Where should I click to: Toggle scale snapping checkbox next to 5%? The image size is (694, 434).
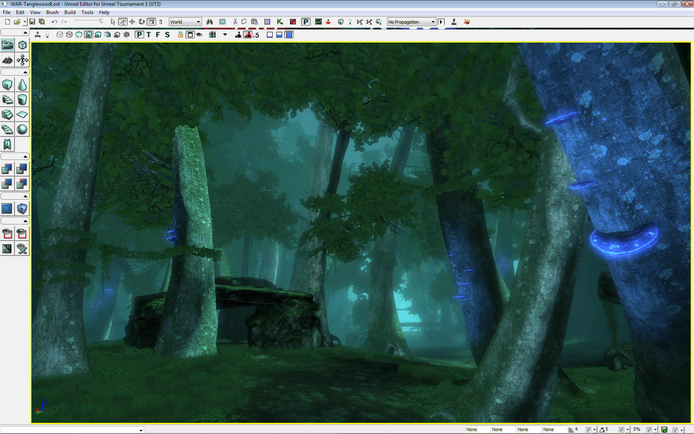(649, 430)
